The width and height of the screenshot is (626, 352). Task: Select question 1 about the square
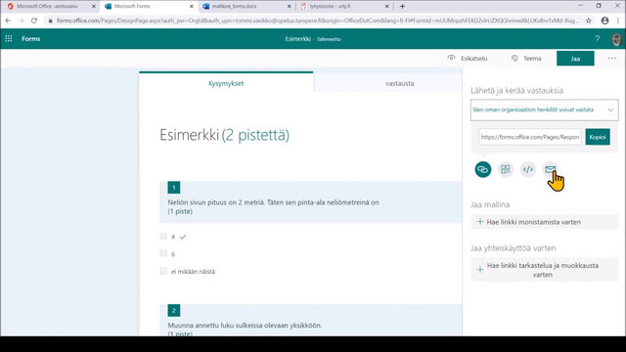point(311,202)
